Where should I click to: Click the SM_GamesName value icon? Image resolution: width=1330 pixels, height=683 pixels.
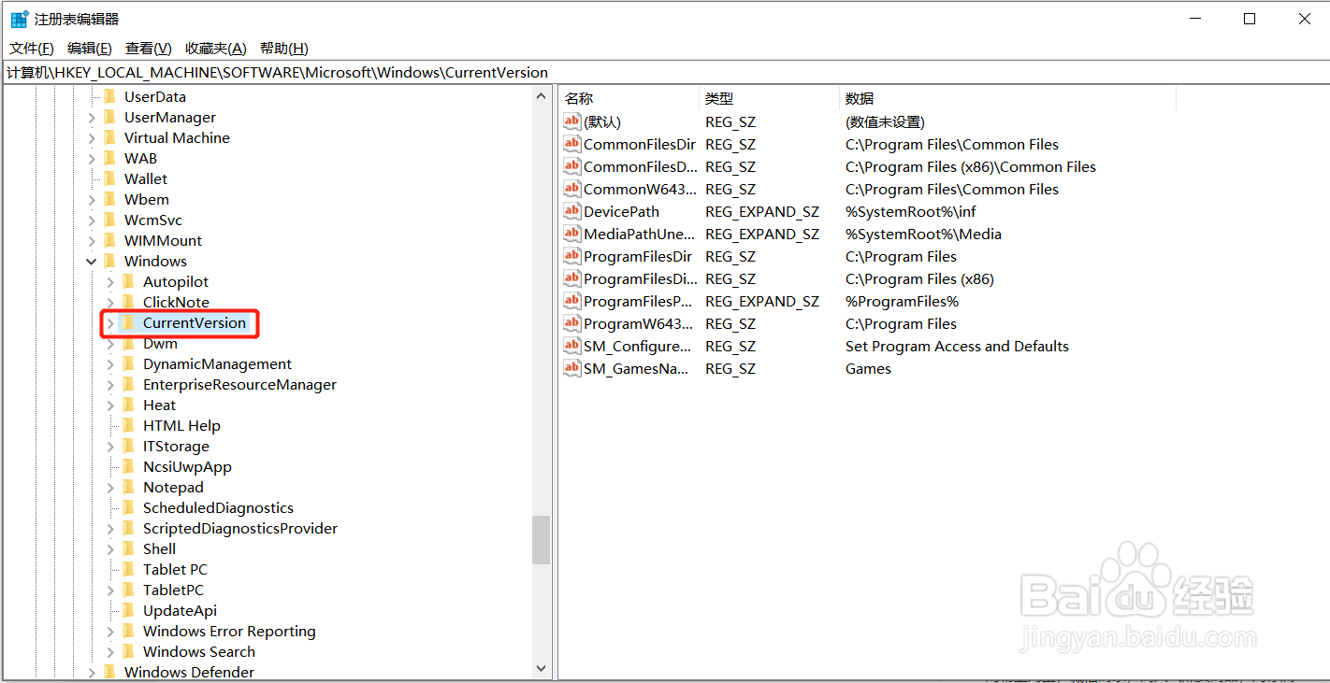[x=572, y=368]
